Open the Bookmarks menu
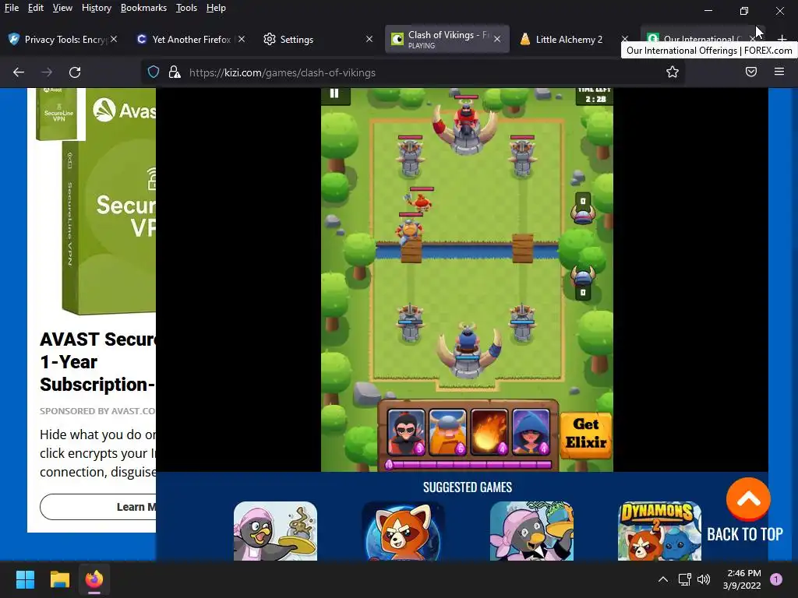 tap(143, 8)
